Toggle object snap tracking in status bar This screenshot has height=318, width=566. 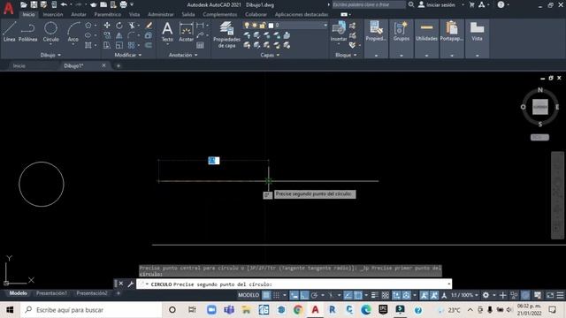(x=348, y=295)
